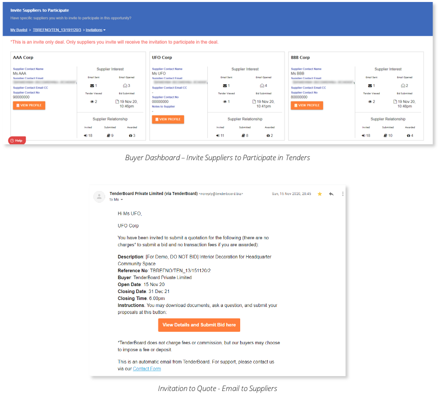Select the BBB Corp card title
Screen dimensions: 440x398
[x=300, y=57]
